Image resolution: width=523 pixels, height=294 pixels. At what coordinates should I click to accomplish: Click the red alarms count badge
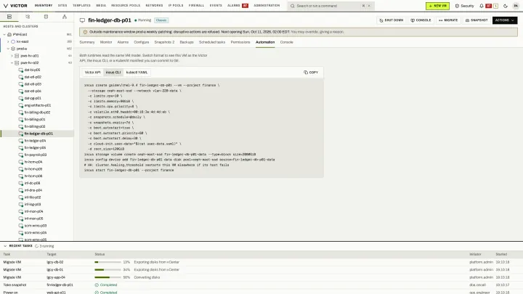(x=246, y=6)
